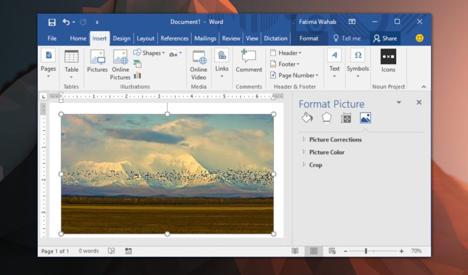Toggle spelling check status bar icon
The image size is (468, 275).
point(111,251)
